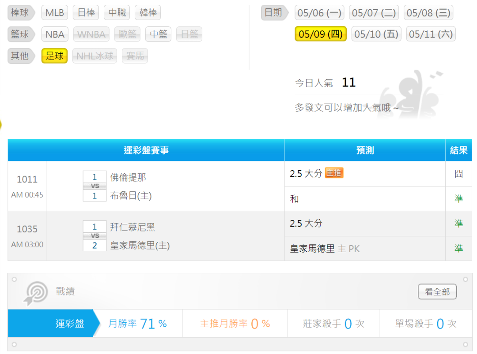Click the 今日人氣 11 counter

(x=325, y=82)
